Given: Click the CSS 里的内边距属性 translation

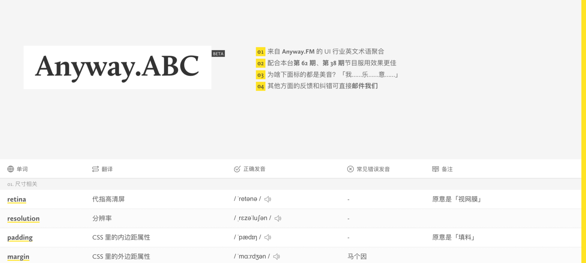Looking at the screenshot, I should tap(121, 237).
